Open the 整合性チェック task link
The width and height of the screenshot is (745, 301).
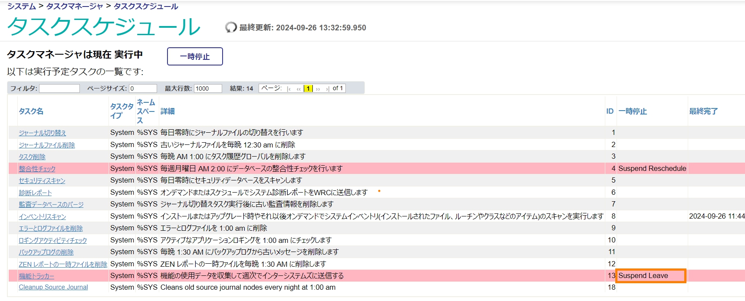[37, 169]
